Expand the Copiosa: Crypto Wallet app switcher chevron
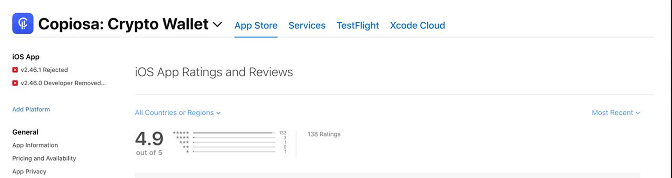Screen dimensions: 672x178 click(217, 24)
